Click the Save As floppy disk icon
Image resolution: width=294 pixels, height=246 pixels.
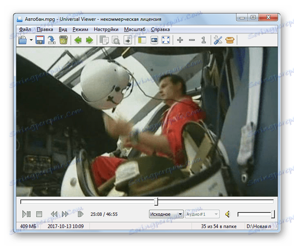(40, 40)
